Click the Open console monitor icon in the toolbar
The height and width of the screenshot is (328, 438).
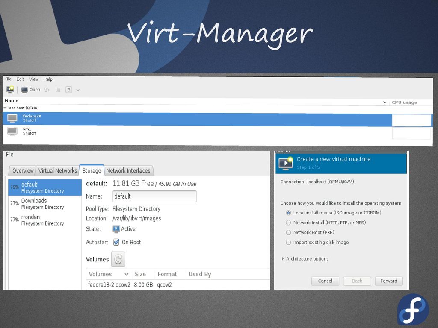click(x=24, y=90)
